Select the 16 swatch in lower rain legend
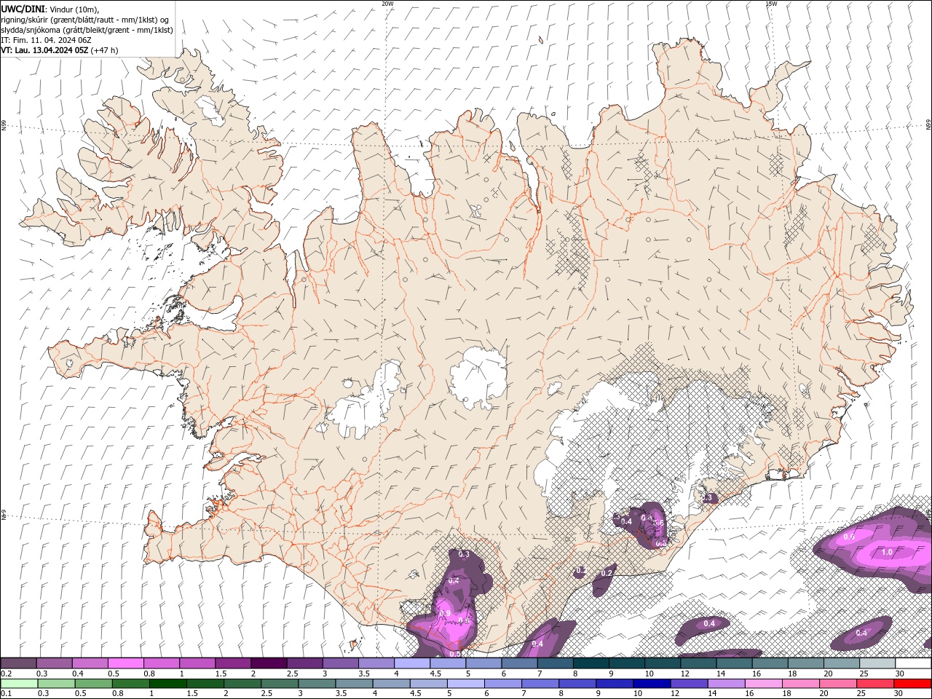The height and width of the screenshot is (699, 932). (x=765, y=683)
